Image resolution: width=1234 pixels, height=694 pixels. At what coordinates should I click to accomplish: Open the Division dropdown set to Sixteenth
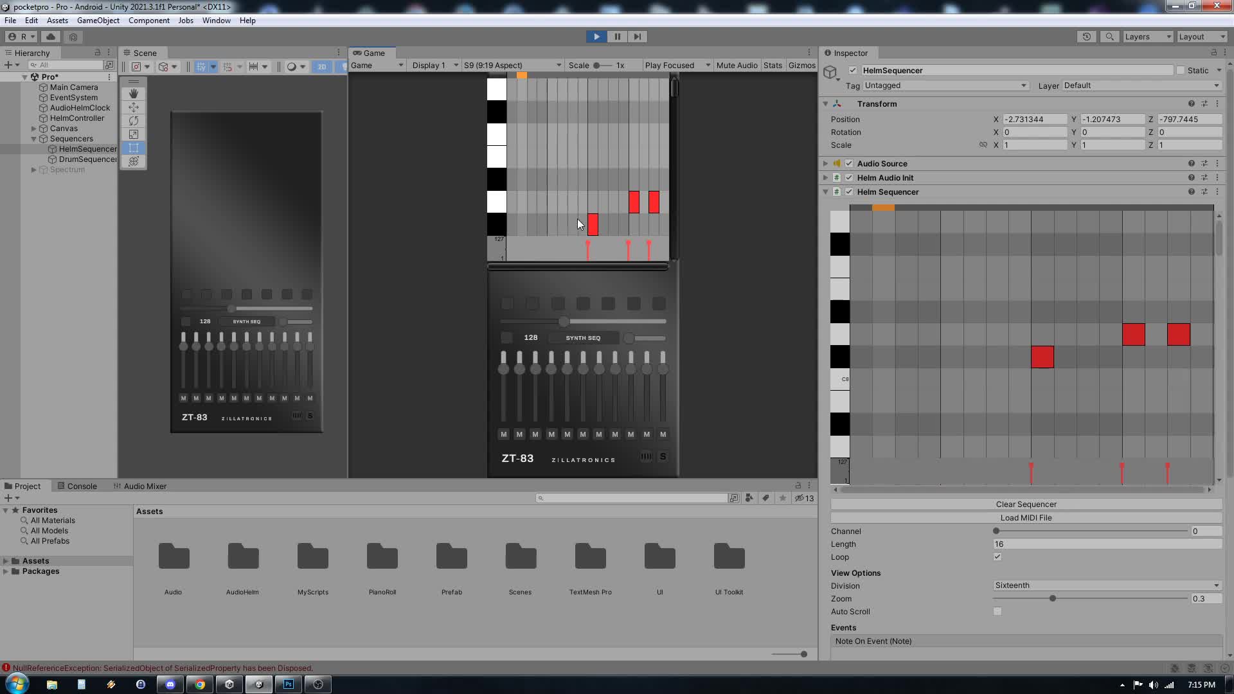[1104, 585]
